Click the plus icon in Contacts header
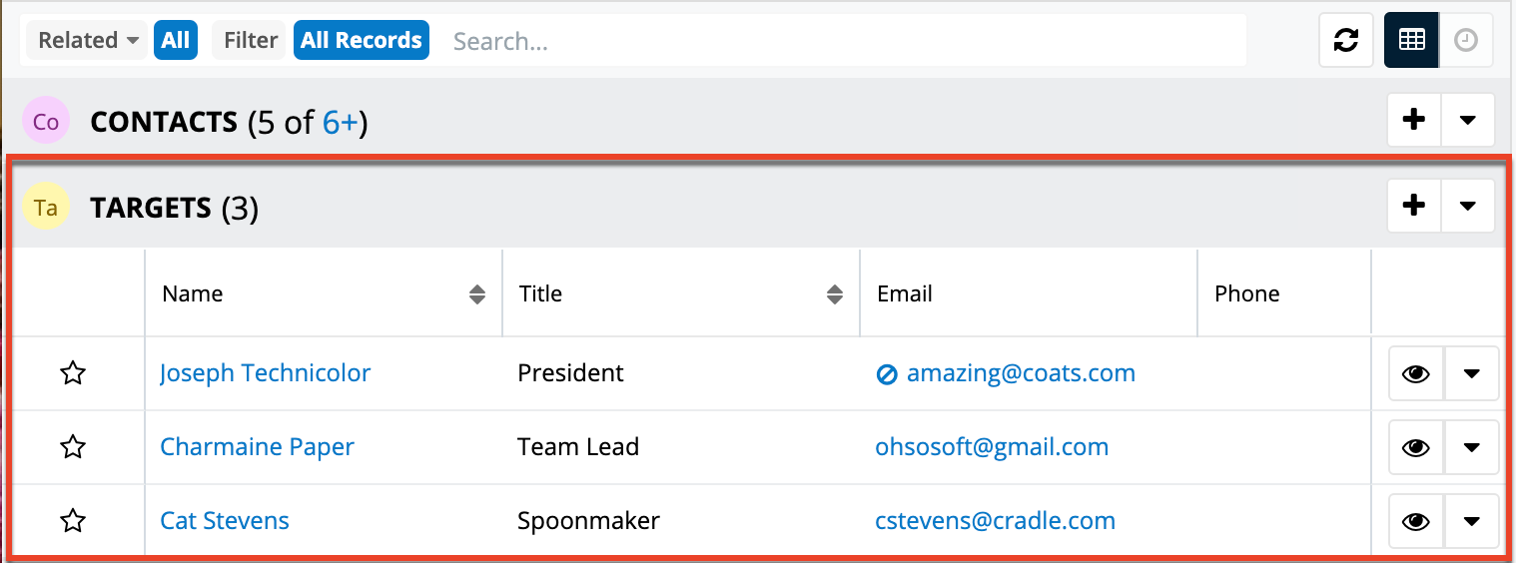Screen dimensions: 1516x563 tap(1414, 121)
